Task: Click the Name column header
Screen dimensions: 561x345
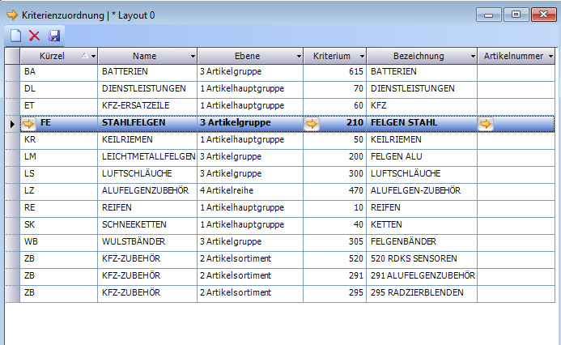Action: 144,56
